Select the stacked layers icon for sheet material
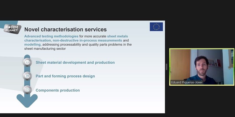Viewport: 235px width, 117px height. pyautogui.click(x=27, y=62)
